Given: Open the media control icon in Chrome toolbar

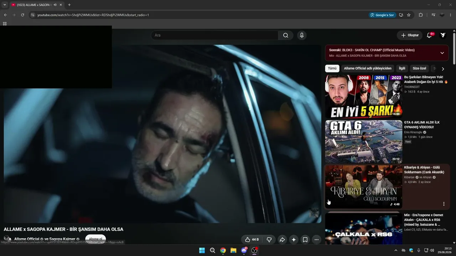Looking at the screenshot, I should tap(433, 15).
